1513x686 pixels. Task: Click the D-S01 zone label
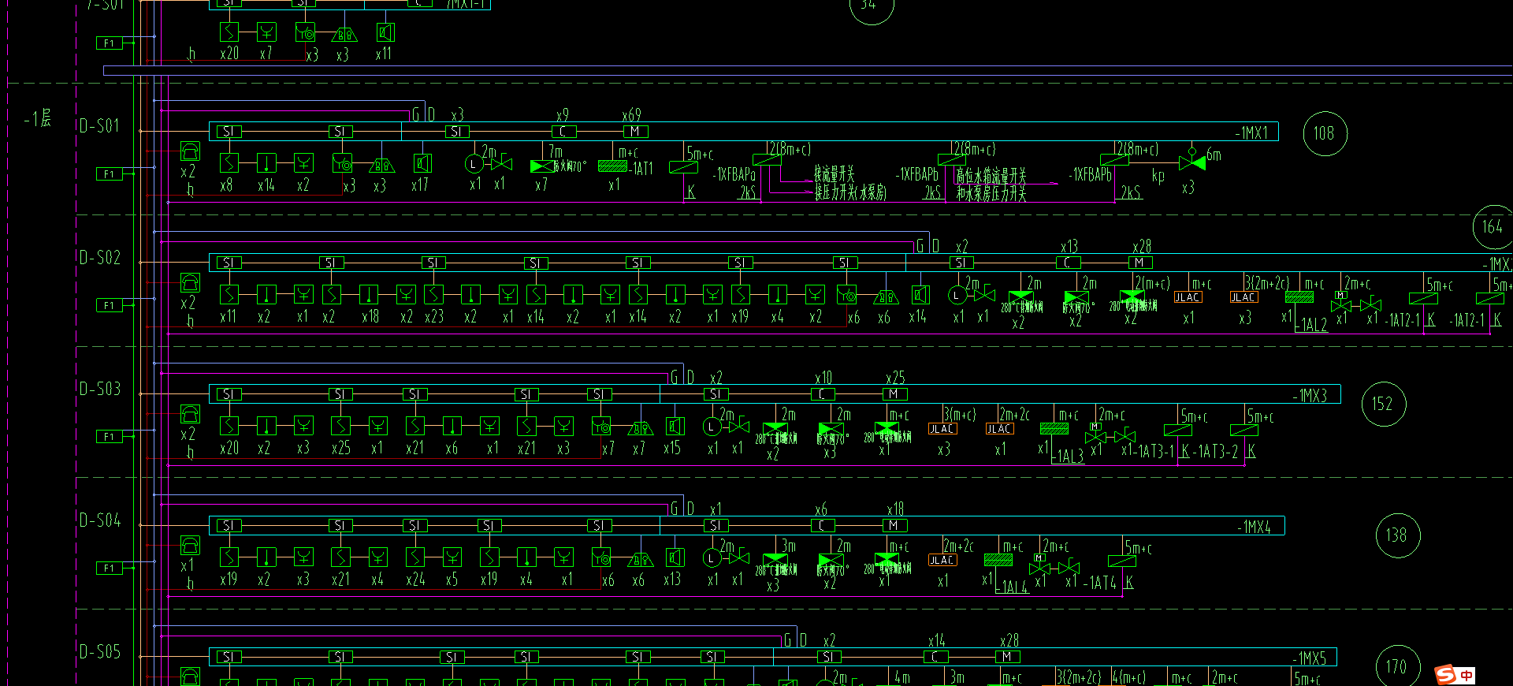click(x=100, y=126)
